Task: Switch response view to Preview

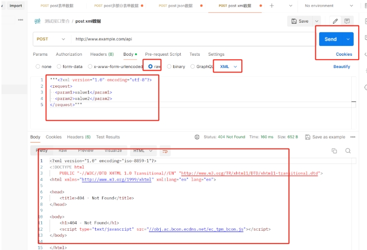Action: [86, 150]
